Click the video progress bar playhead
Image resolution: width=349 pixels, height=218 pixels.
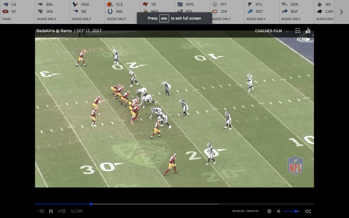[x=91, y=204]
